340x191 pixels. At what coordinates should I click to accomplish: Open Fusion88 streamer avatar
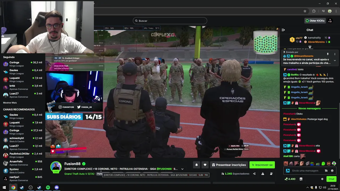pos(56,167)
